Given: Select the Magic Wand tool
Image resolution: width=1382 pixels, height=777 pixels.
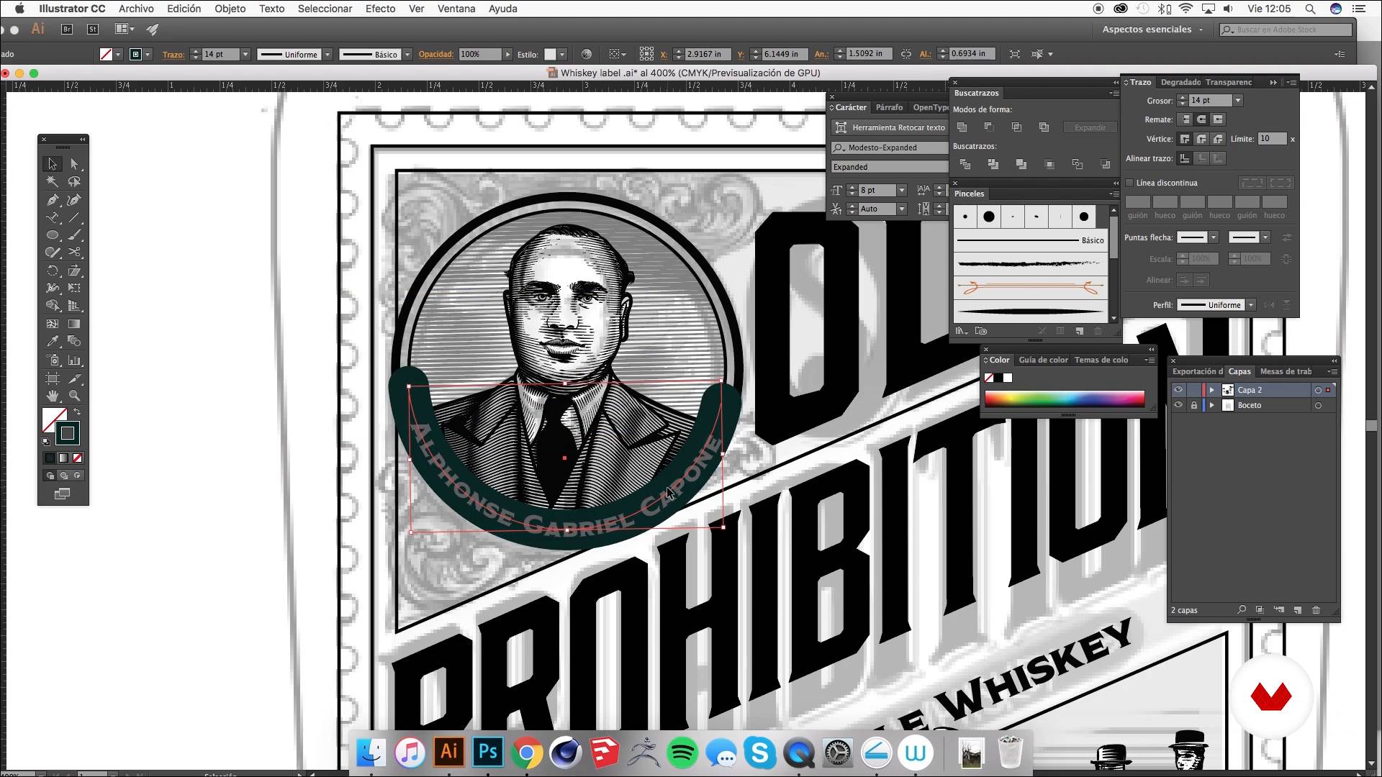Looking at the screenshot, I should click(53, 182).
